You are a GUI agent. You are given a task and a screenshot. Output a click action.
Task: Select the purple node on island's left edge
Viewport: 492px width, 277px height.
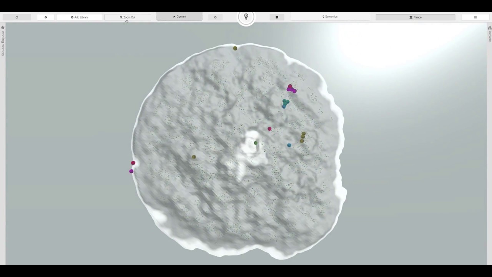[131, 171]
